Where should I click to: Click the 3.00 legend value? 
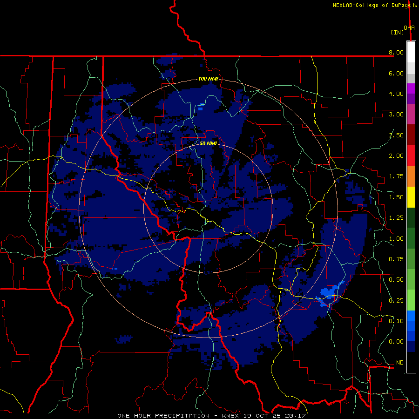tap(396, 115)
